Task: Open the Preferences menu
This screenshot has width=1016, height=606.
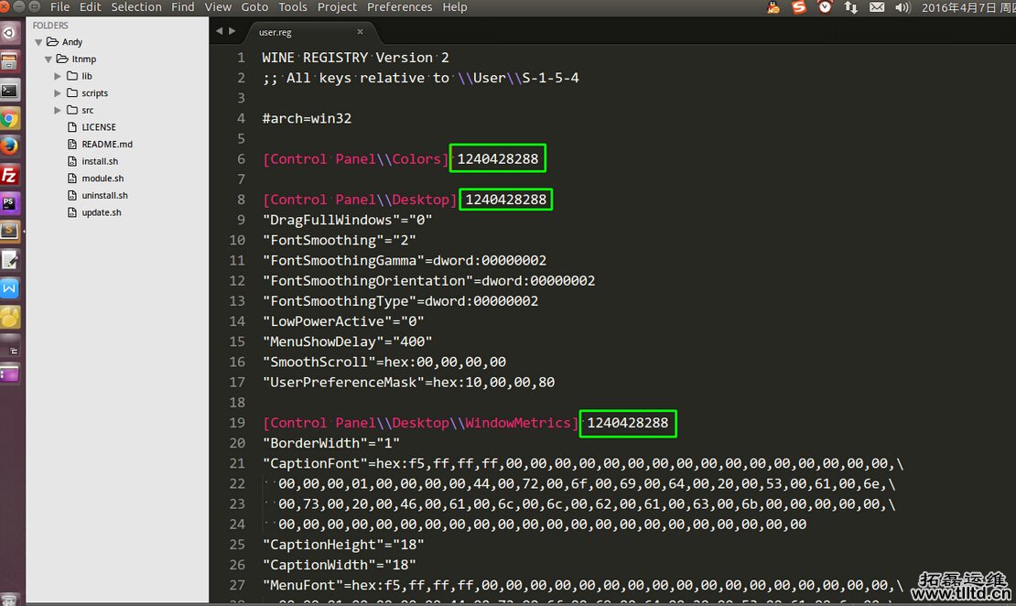Action: pyautogui.click(x=399, y=7)
